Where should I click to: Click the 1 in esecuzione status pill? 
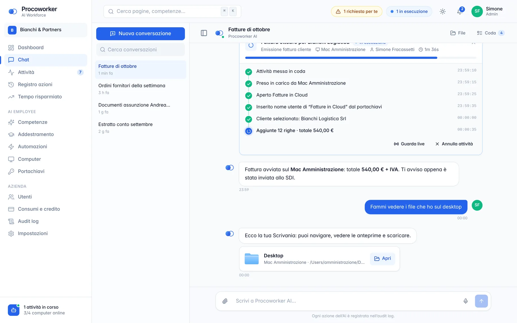tap(409, 11)
